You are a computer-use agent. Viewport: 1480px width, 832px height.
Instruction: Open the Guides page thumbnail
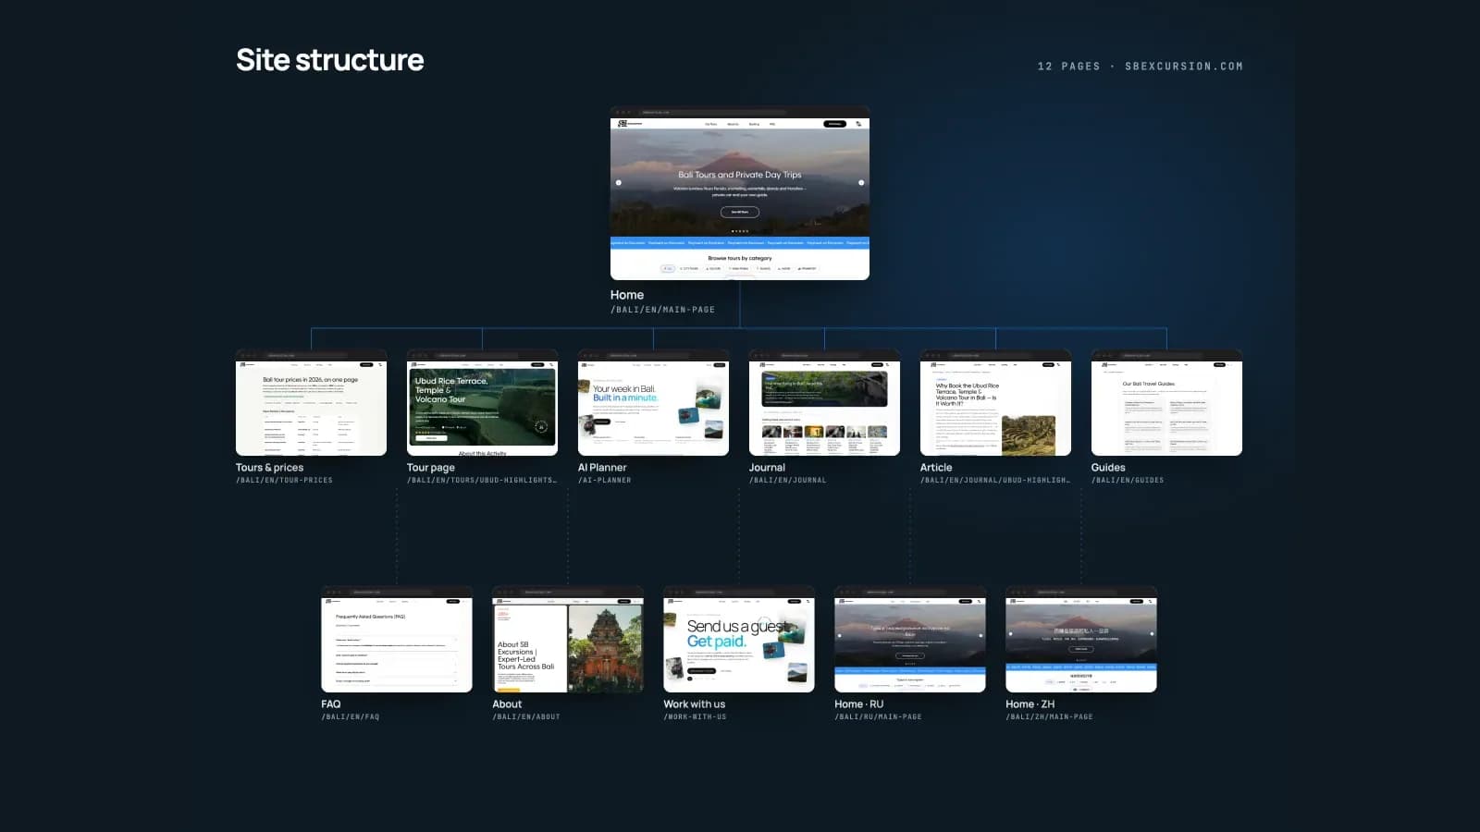pyautogui.click(x=1166, y=402)
